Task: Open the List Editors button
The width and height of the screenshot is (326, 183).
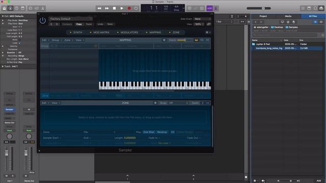Action: coord(303,8)
